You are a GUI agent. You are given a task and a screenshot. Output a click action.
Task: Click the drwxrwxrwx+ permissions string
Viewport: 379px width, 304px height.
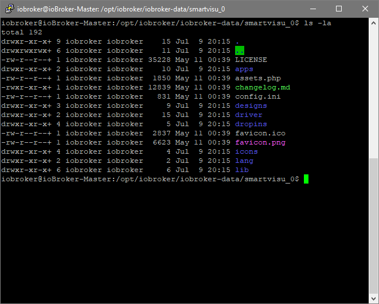click(26, 51)
